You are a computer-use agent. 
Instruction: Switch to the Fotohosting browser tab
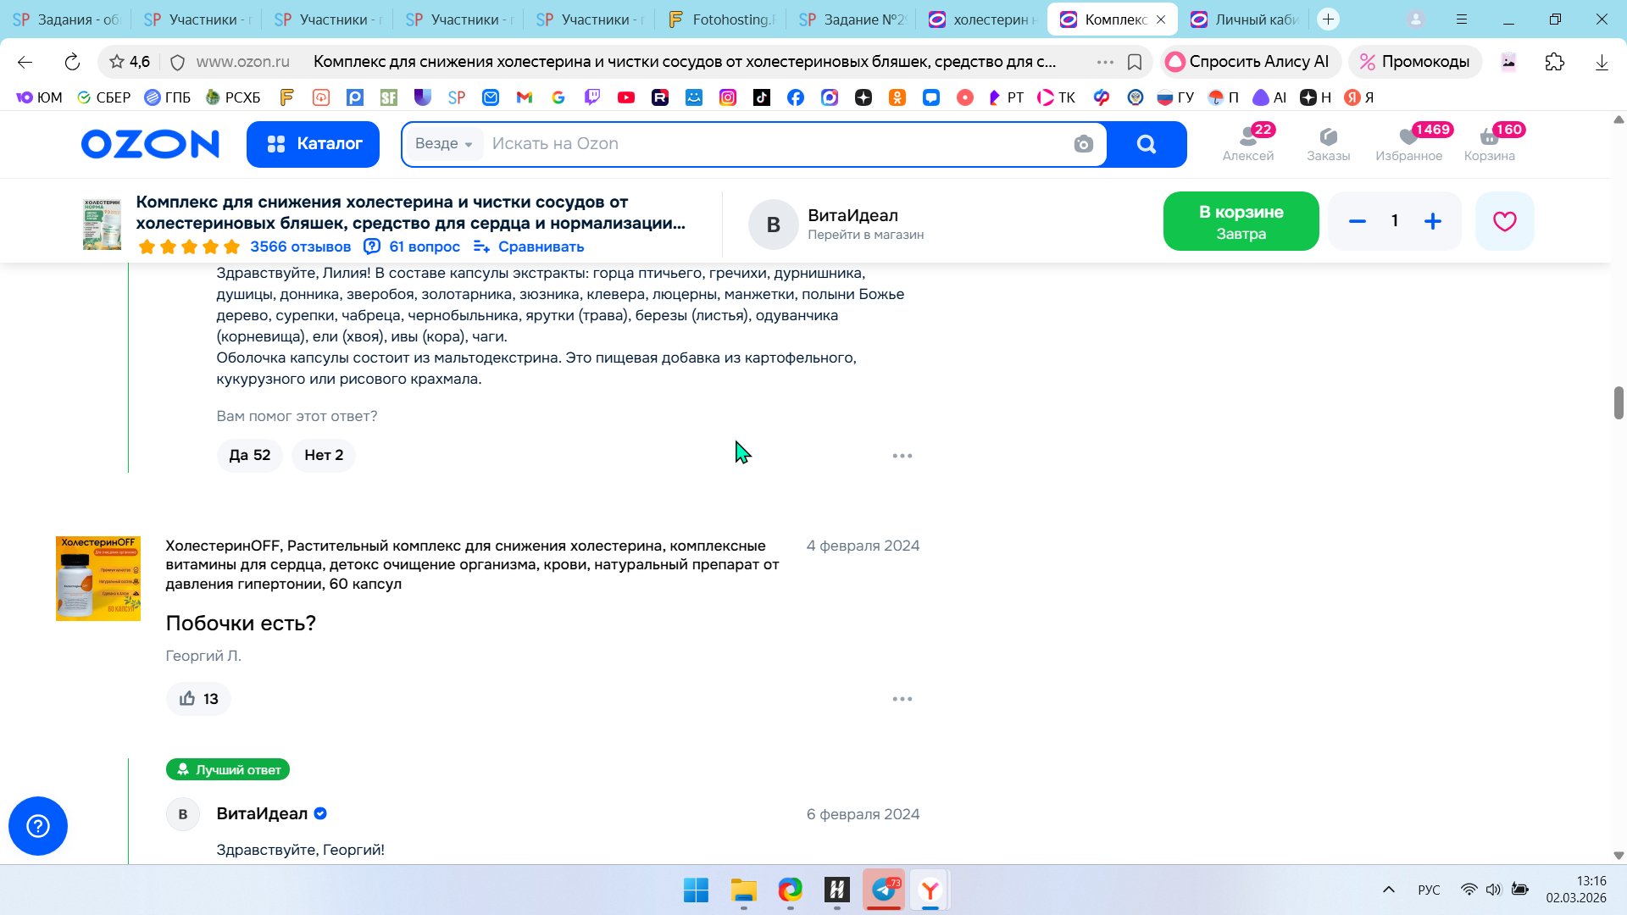click(720, 19)
